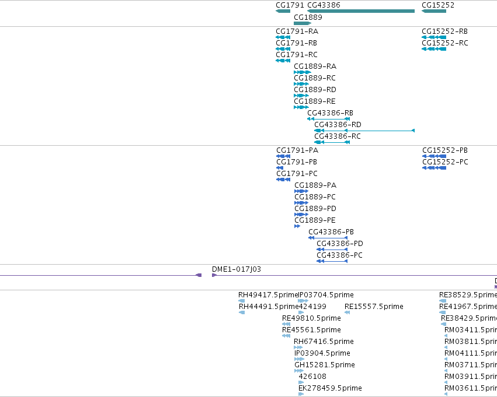Select the CG15252 gene arrow
The width and height of the screenshot is (497, 397).
click(434, 11)
